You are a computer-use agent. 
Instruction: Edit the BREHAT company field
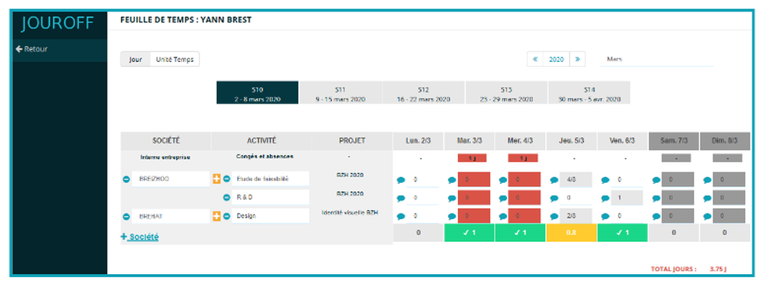pos(171,216)
